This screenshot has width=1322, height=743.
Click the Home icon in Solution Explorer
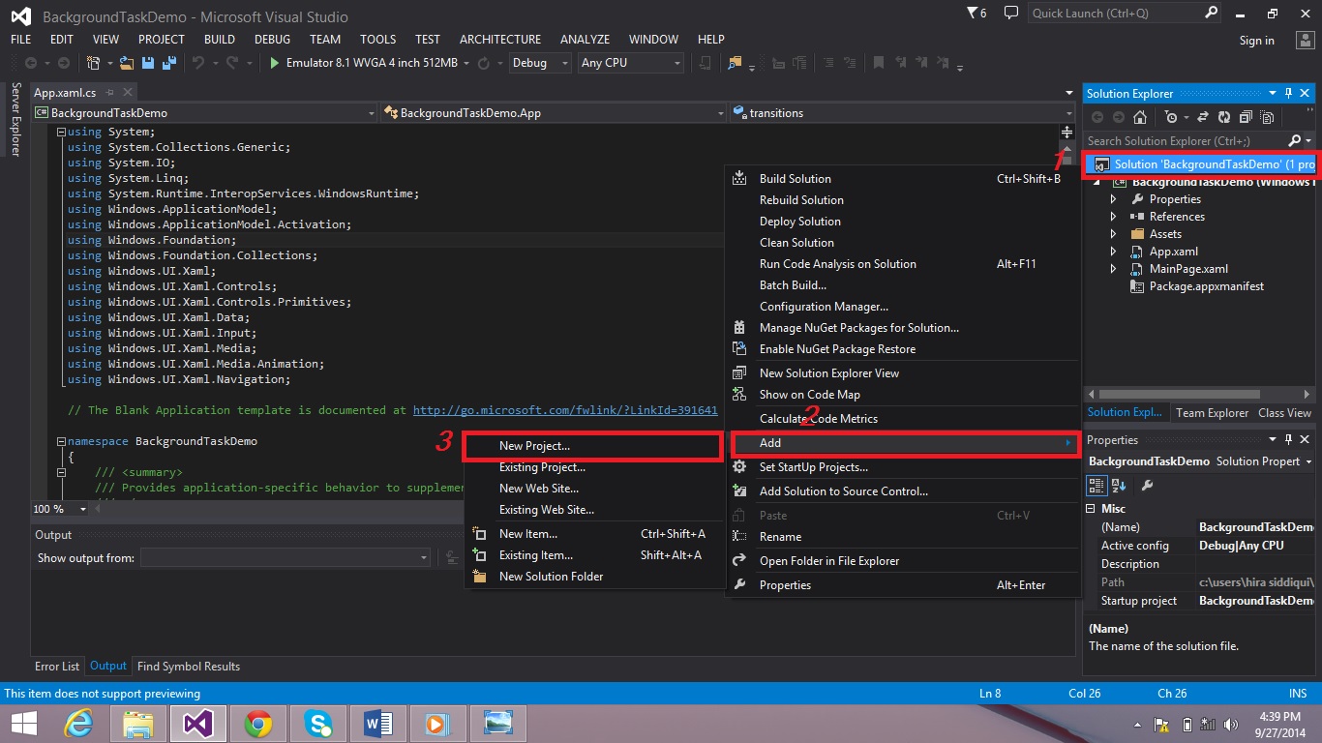pos(1140,117)
